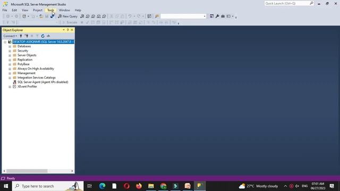Click the New Query toolbar button
Image resolution: width=340 pixels, height=191 pixels.
pyautogui.click(x=67, y=16)
